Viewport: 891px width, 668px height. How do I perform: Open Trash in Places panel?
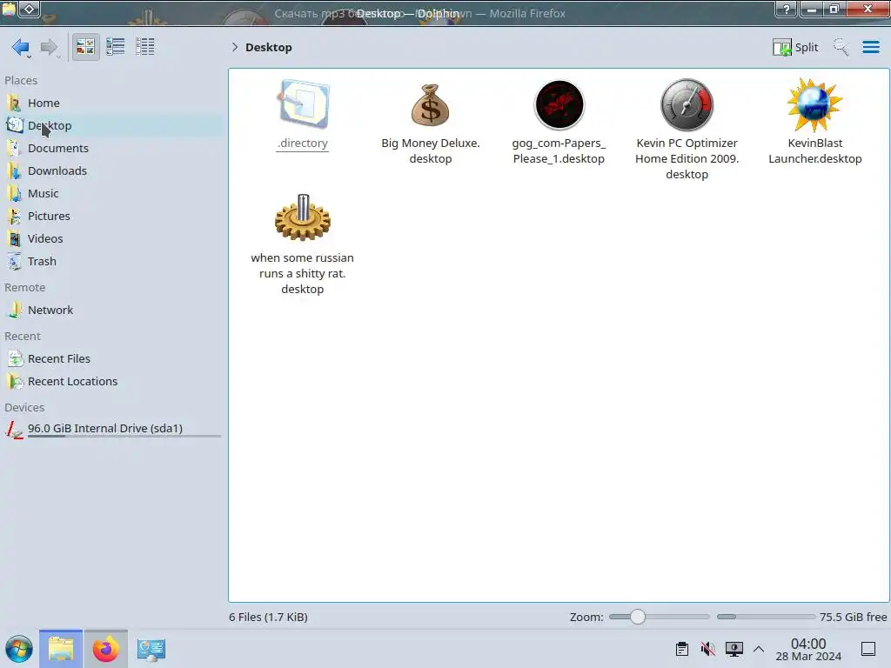tap(112, 262)
